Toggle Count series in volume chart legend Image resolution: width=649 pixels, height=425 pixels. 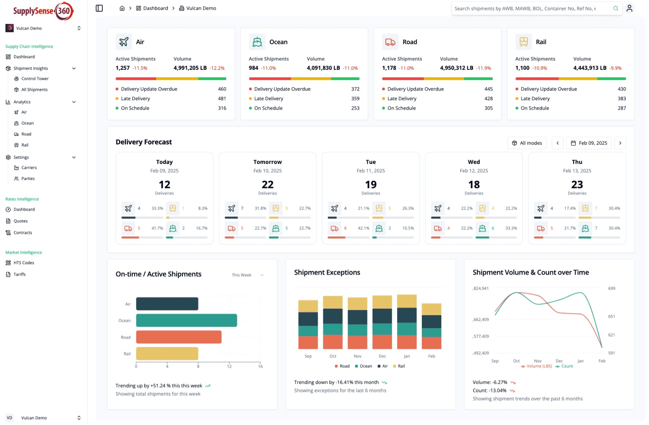(564, 366)
